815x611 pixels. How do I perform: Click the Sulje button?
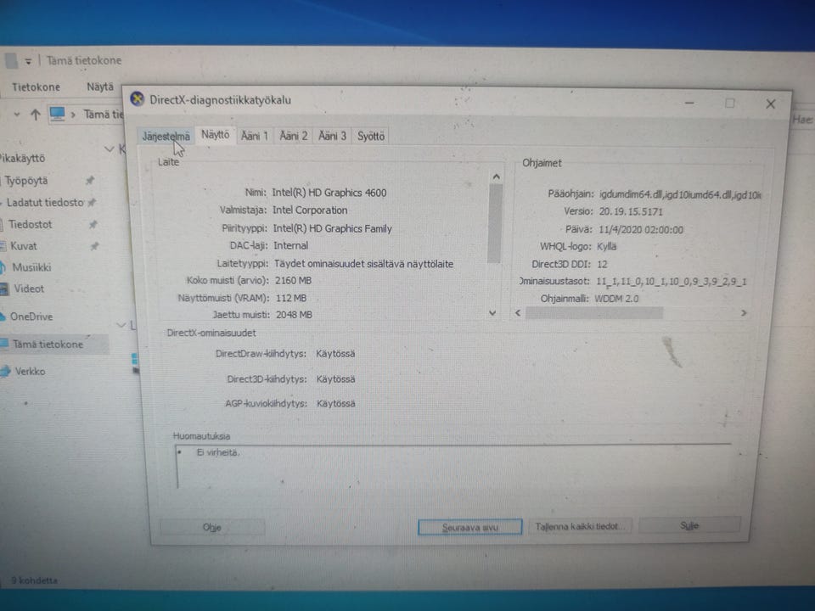pos(689,525)
